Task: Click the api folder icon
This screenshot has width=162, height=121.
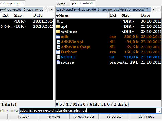Action: (58, 26)
